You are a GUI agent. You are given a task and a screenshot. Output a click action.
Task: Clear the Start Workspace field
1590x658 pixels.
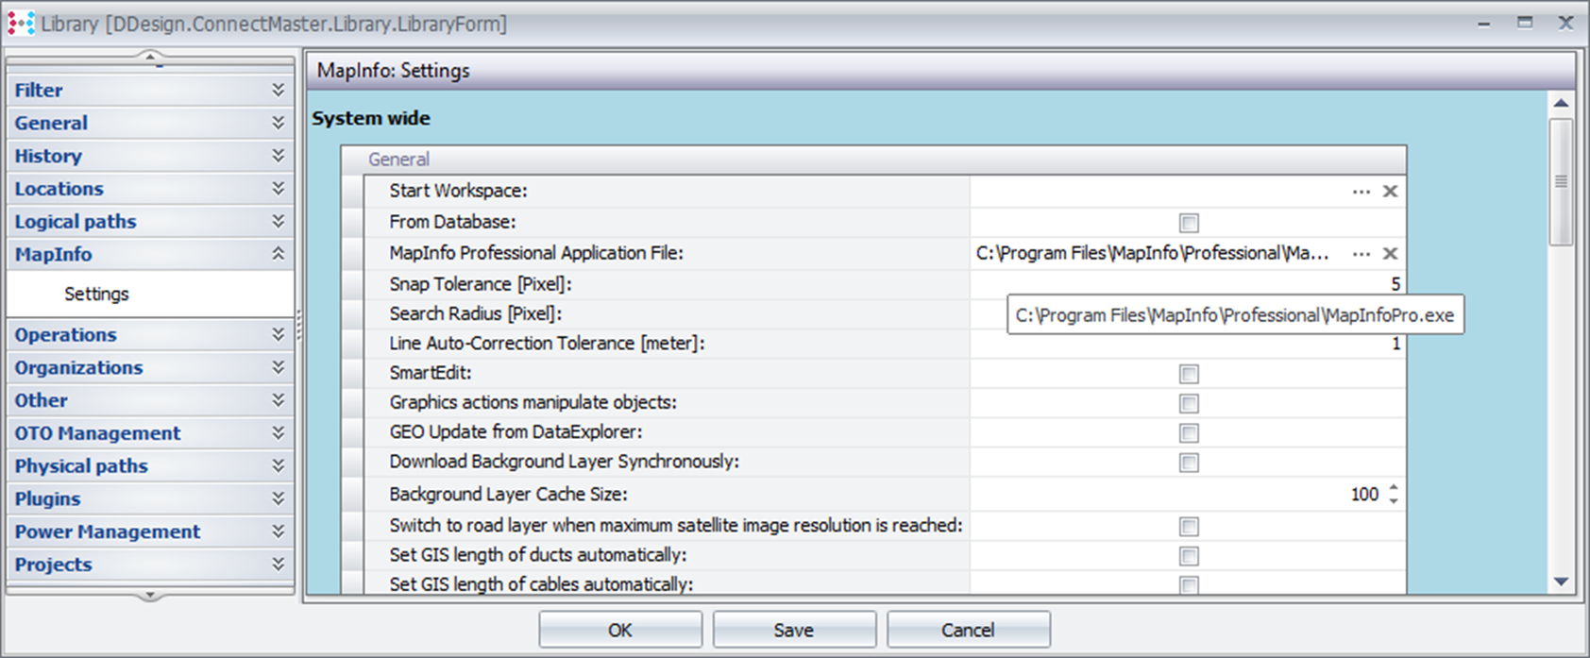[1390, 192]
